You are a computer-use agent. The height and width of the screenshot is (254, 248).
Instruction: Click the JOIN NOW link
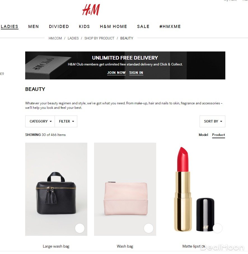click(116, 72)
